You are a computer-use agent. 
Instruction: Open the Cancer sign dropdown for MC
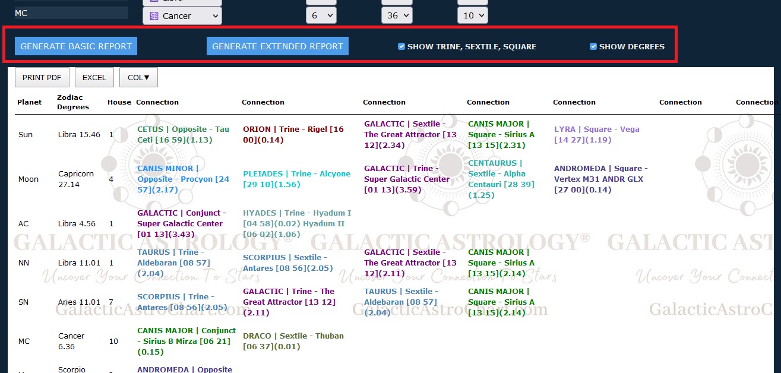pos(182,16)
